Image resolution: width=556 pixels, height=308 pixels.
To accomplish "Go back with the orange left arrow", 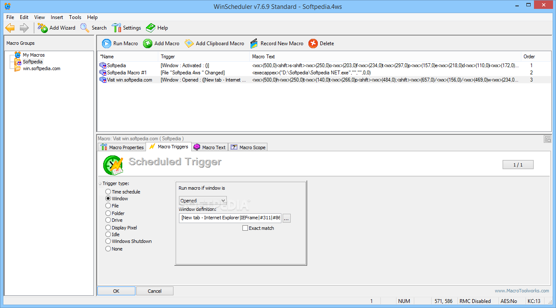I will coord(10,28).
